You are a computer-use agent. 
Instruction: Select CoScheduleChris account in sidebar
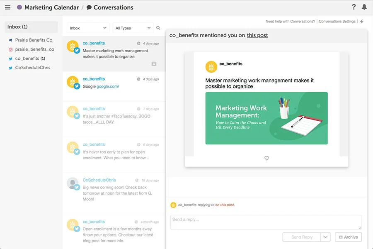coord(33,68)
